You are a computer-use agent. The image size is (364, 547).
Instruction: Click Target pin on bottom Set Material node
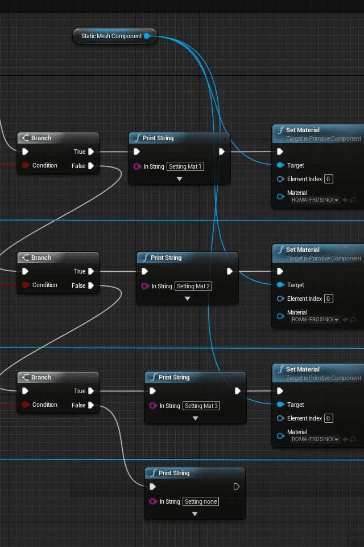tap(280, 405)
